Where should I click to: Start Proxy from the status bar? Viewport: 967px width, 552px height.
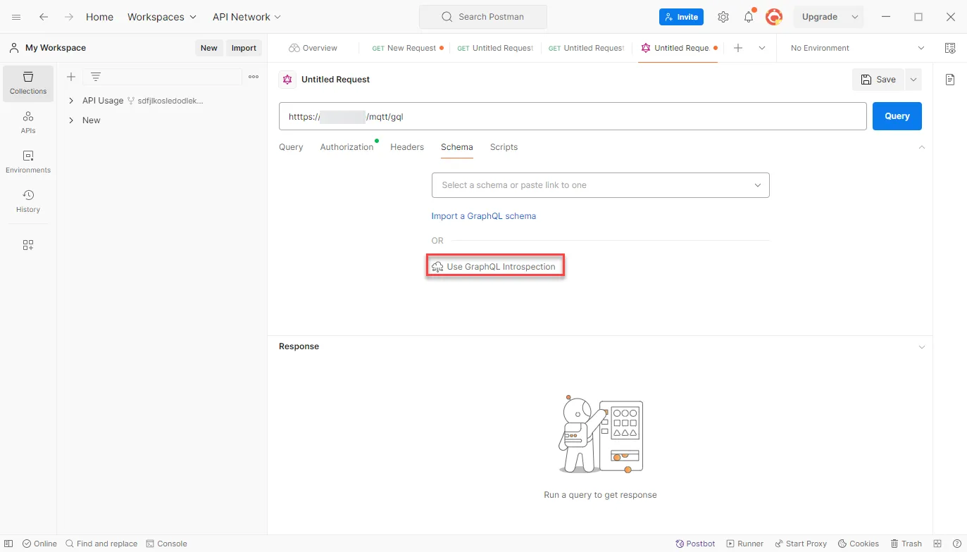click(801, 544)
